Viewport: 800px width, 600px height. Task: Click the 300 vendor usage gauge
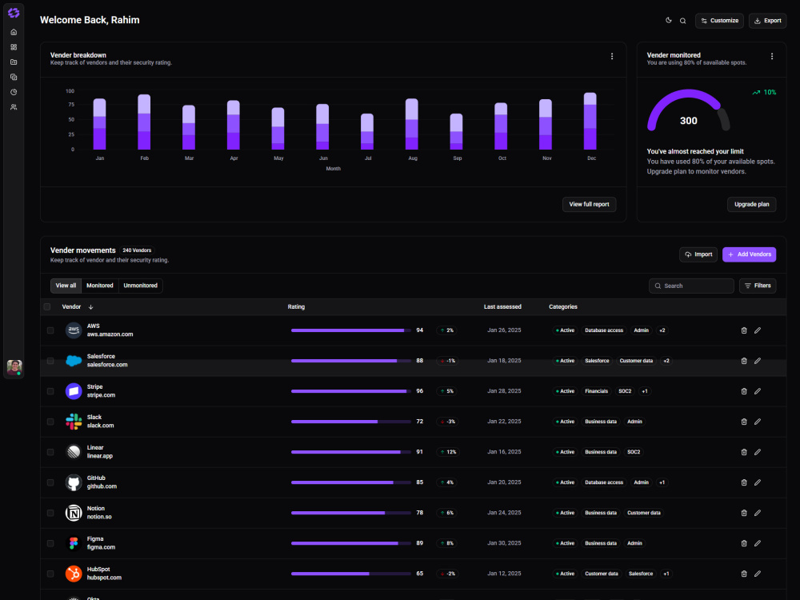688,111
